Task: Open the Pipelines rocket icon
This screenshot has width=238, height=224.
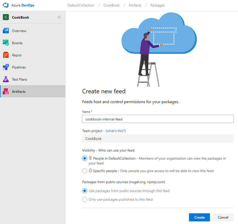Action: (6, 67)
